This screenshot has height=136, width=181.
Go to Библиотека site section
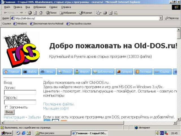pyautogui.click(x=103, y=72)
